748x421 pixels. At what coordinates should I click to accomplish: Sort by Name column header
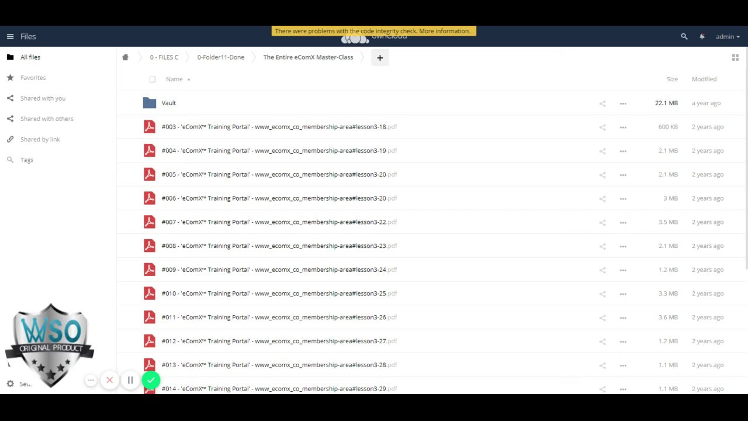174,79
